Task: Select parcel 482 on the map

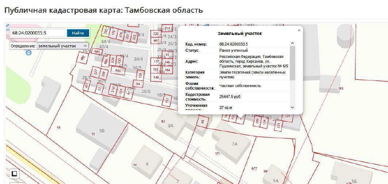Action: (x=82, y=58)
